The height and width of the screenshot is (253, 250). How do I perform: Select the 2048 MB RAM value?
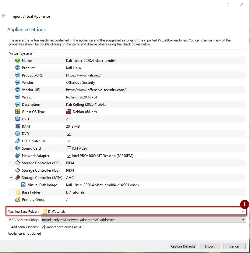click(73, 126)
